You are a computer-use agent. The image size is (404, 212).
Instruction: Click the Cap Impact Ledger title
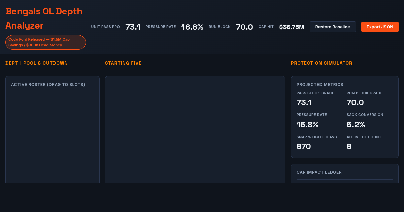[319, 172]
